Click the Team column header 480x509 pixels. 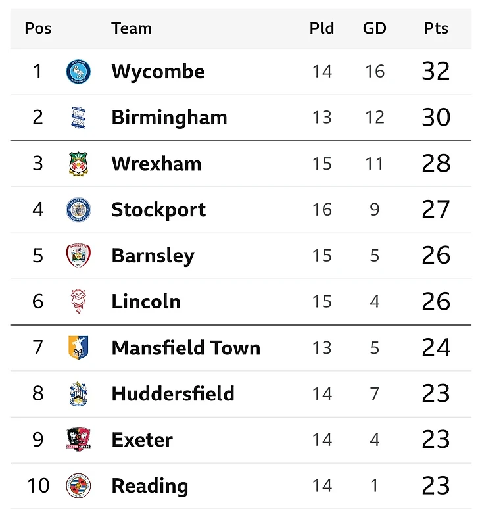(x=132, y=28)
